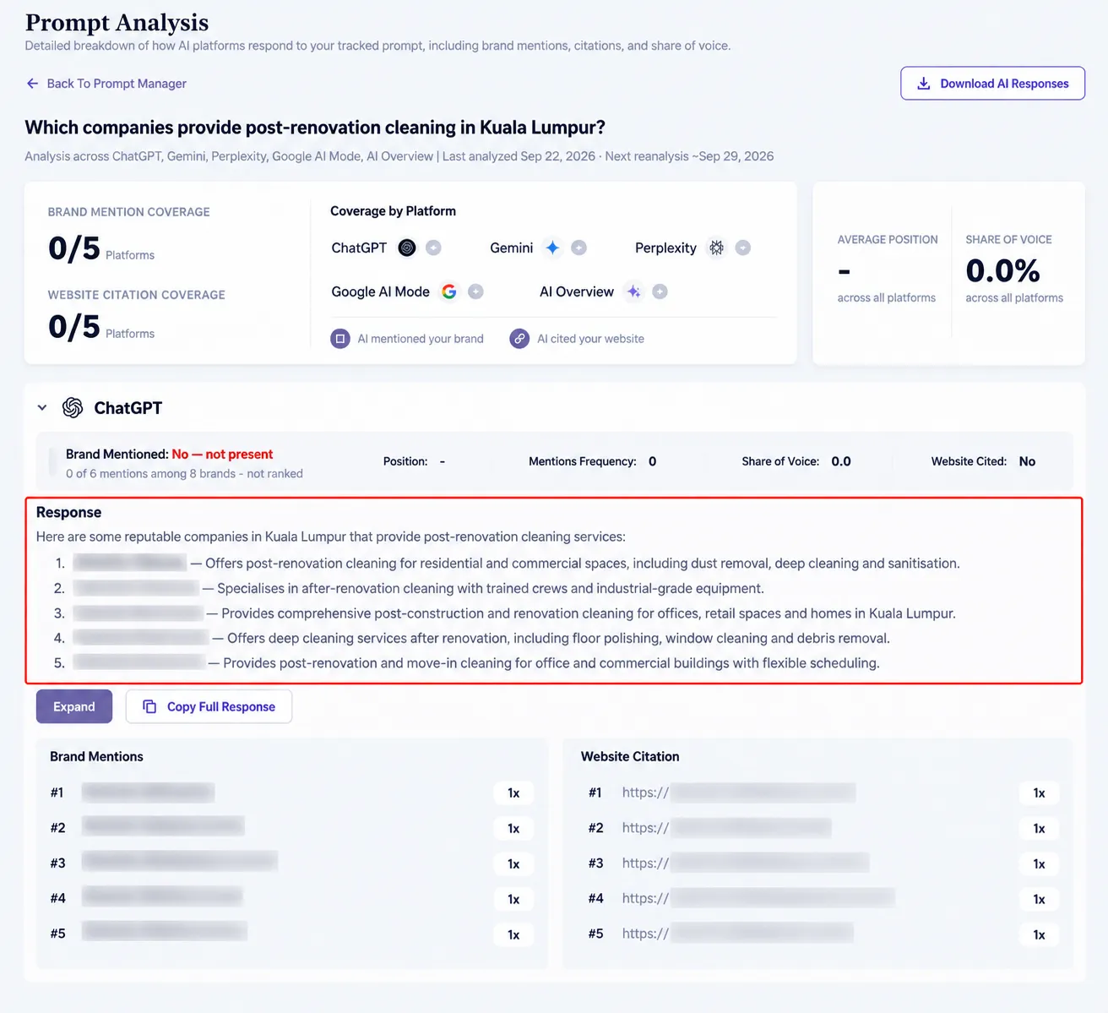Click the 1x count for brand mention #4
The width and height of the screenshot is (1108, 1013).
[513, 899]
